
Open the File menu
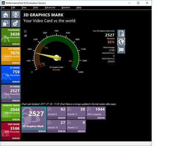click(x=3, y=7)
